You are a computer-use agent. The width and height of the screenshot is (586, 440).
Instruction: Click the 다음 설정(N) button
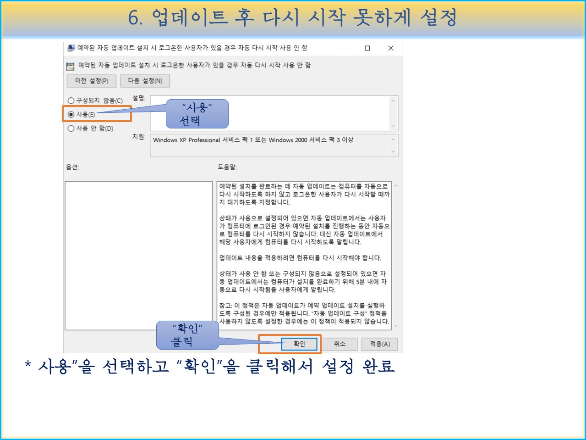(x=145, y=81)
